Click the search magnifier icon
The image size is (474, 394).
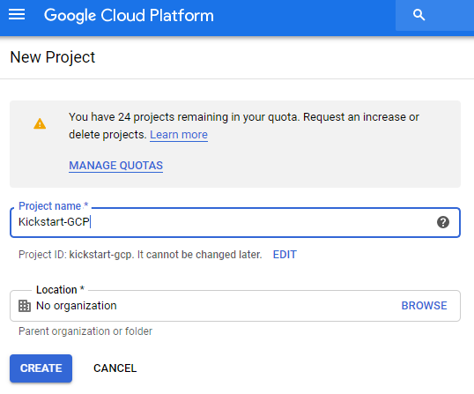coord(418,15)
